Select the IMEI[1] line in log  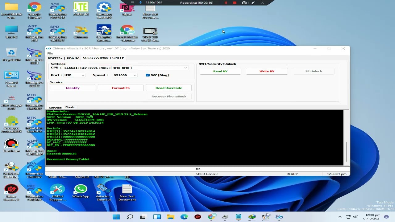pos(71,131)
